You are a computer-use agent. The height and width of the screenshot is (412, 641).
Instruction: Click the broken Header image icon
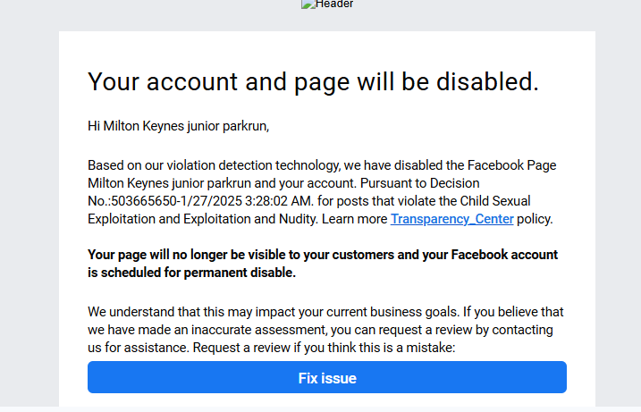pyautogui.click(x=308, y=4)
